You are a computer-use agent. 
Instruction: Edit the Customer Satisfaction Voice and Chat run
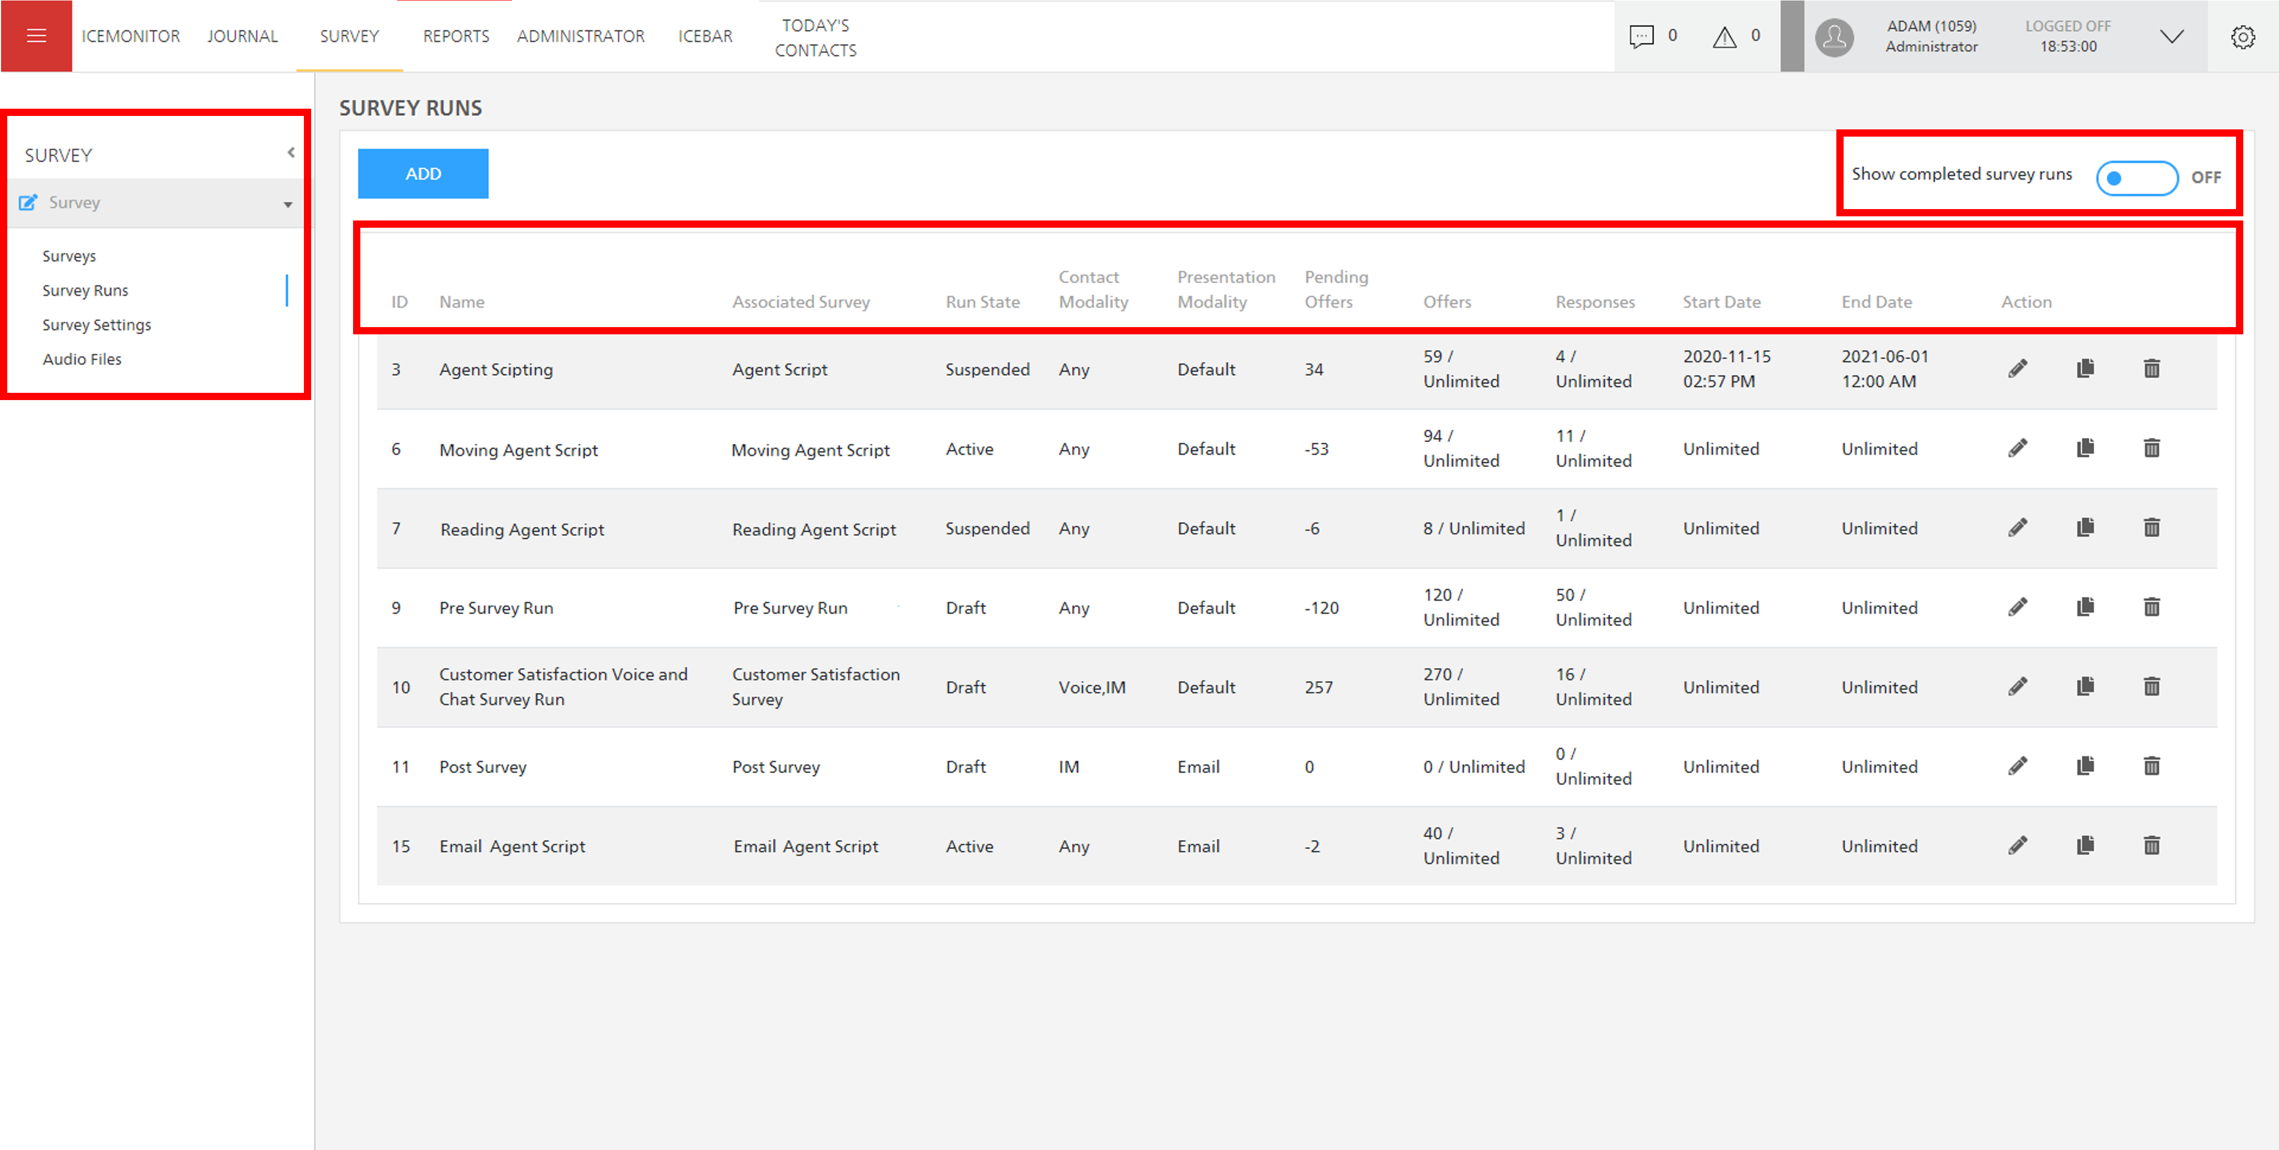[2017, 686]
